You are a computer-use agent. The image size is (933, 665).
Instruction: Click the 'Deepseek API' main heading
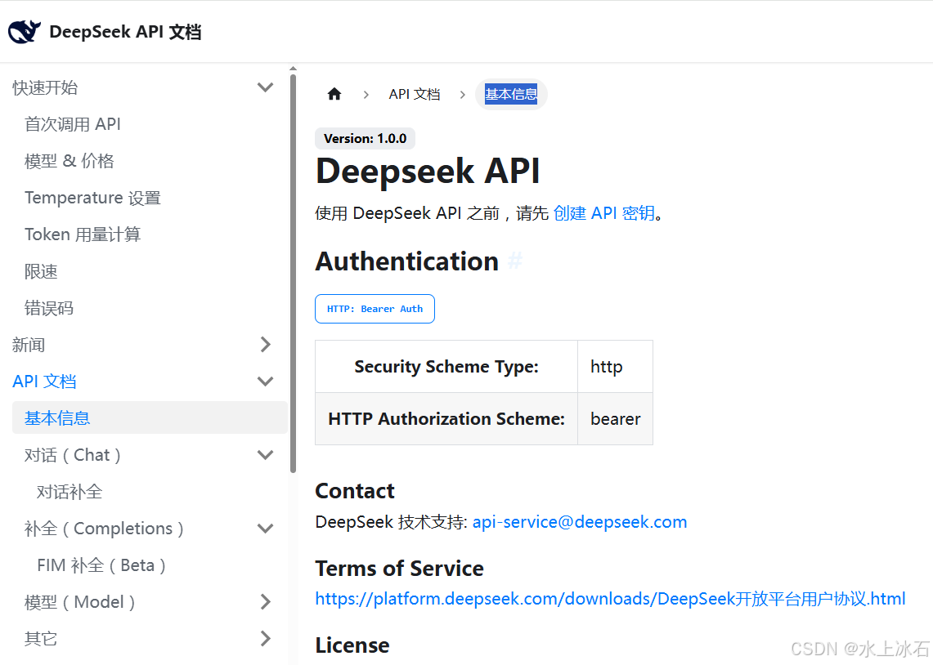pos(428,172)
